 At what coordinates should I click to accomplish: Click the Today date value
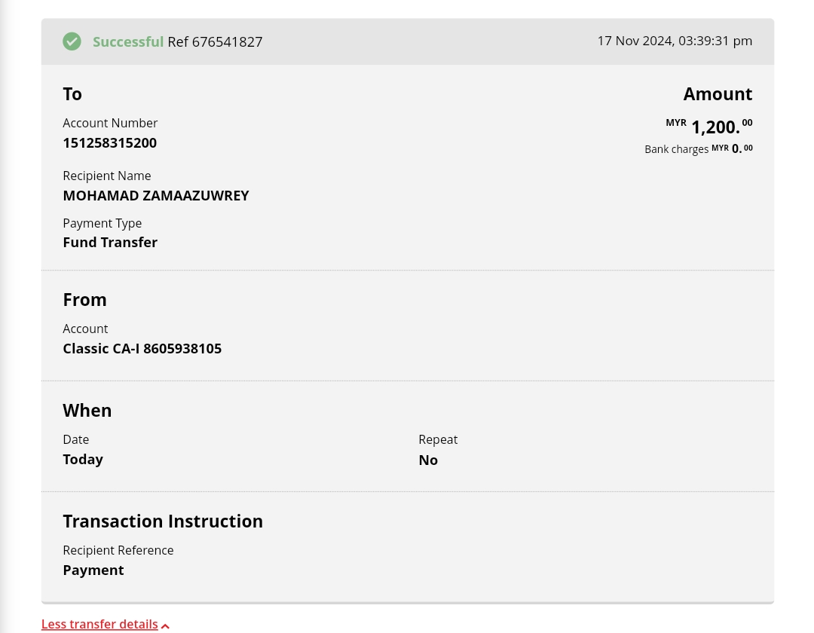point(83,459)
